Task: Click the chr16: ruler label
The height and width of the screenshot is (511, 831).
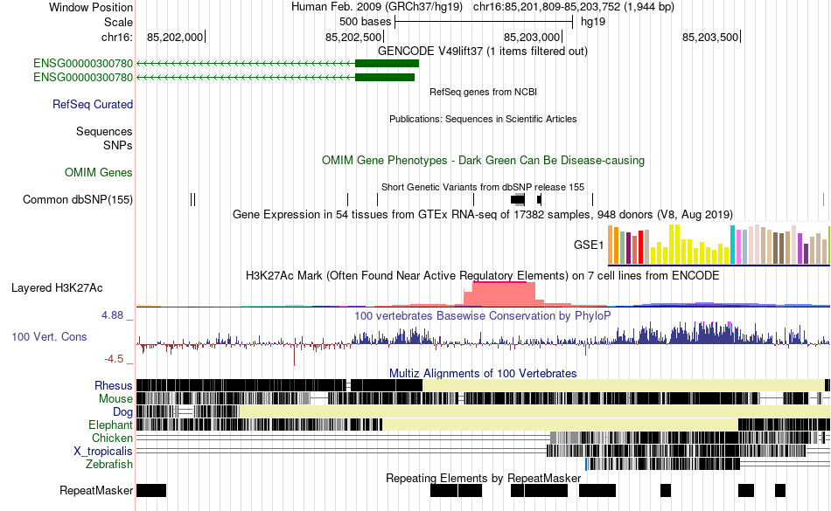Action: [x=117, y=37]
